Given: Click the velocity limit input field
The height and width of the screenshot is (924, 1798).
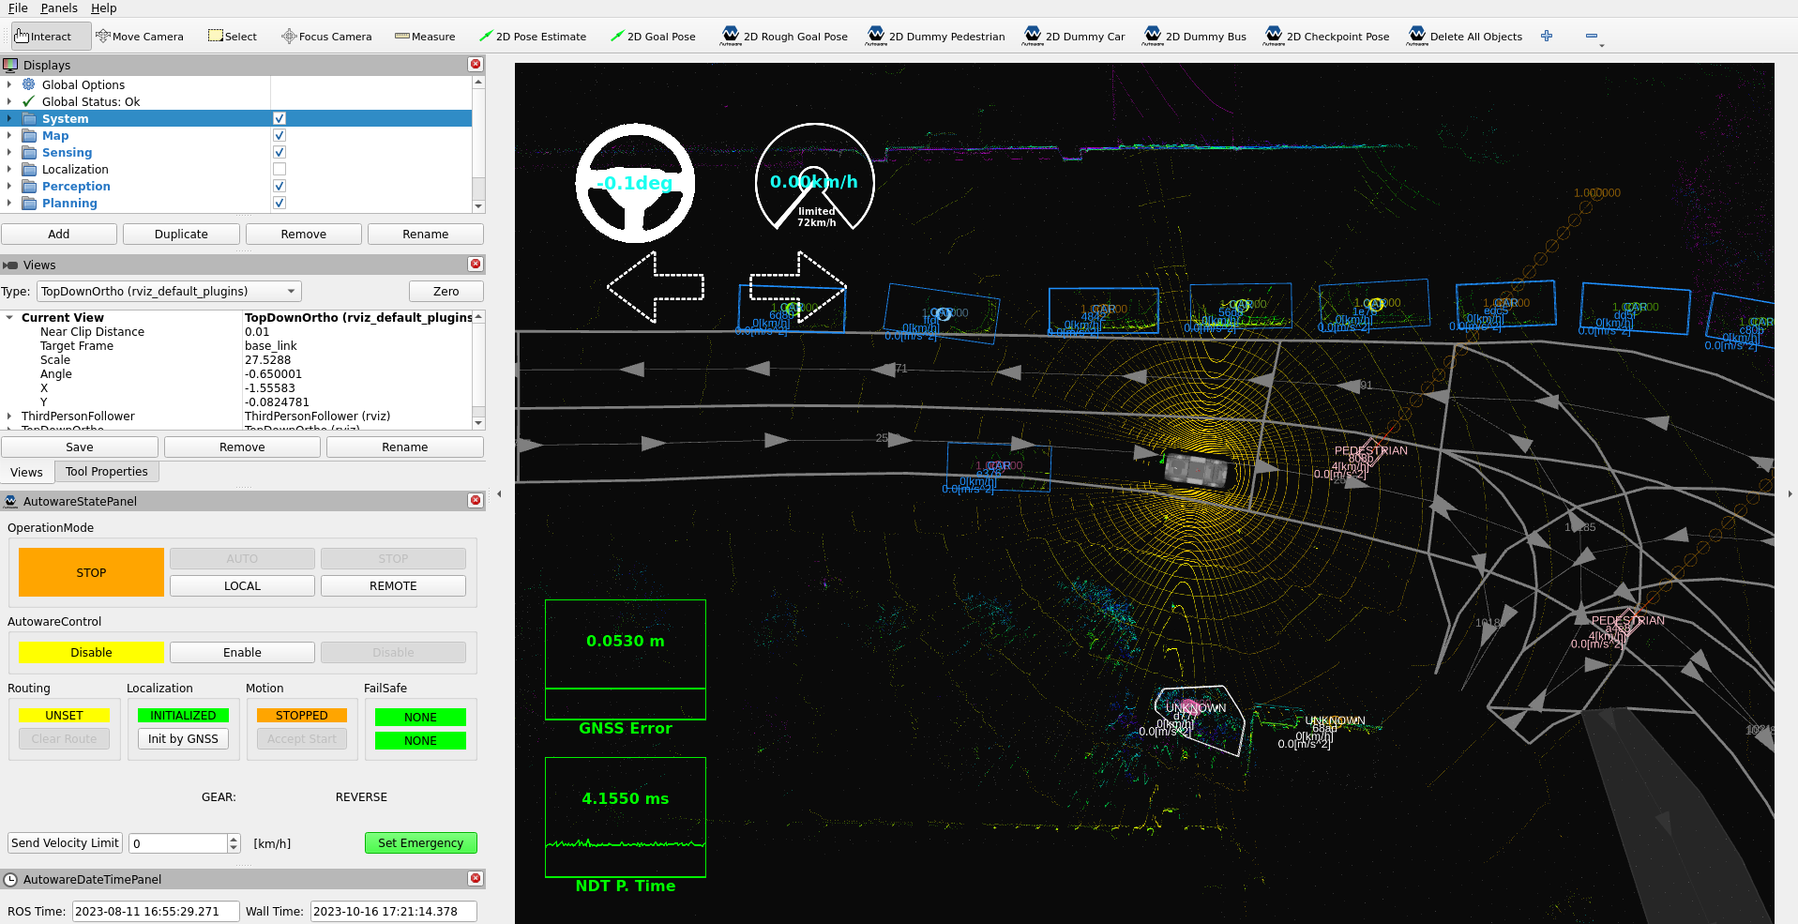Looking at the screenshot, I should (x=178, y=843).
